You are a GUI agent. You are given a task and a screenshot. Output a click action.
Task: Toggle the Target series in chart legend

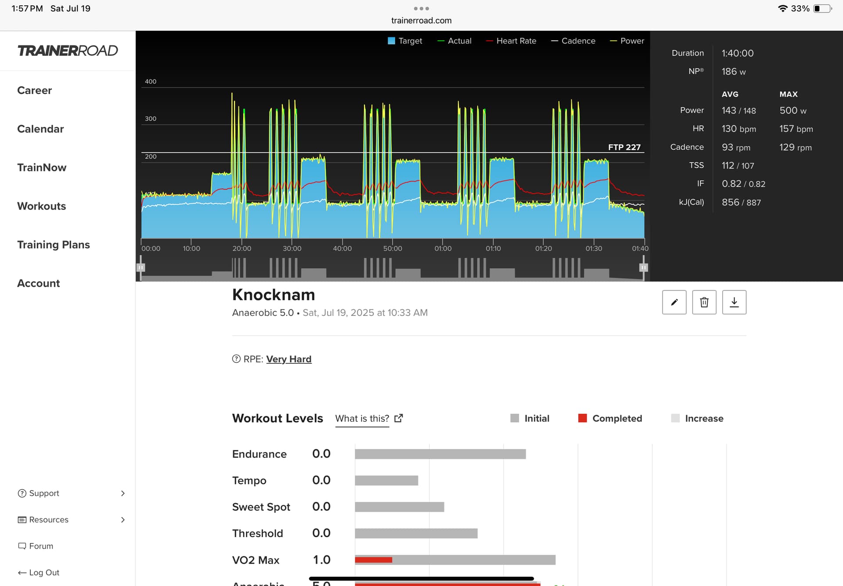coord(405,41)
